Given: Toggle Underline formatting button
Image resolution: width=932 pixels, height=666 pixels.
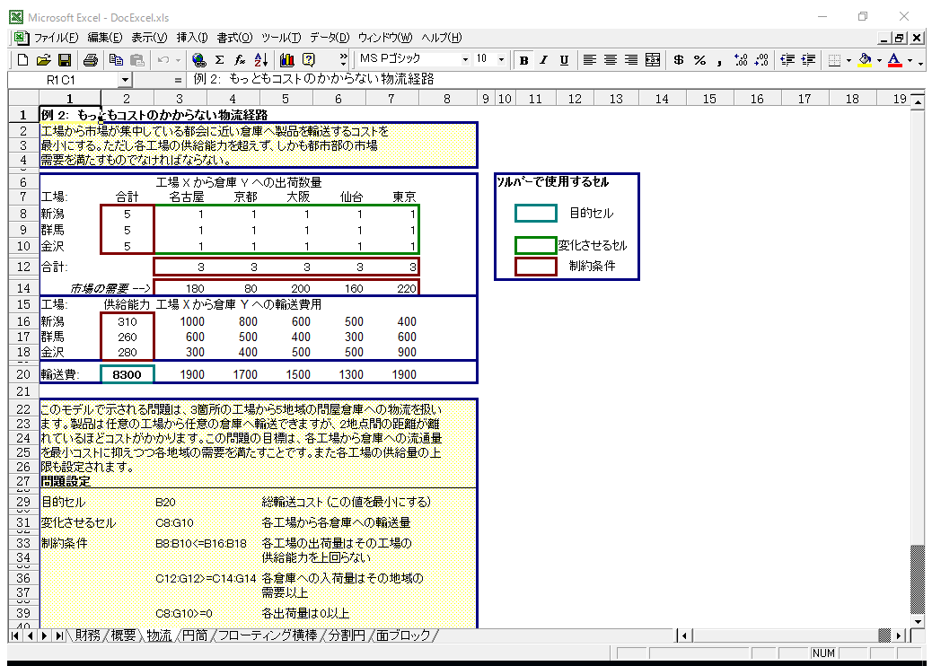Looking at the screenshot, I should 564,60.
